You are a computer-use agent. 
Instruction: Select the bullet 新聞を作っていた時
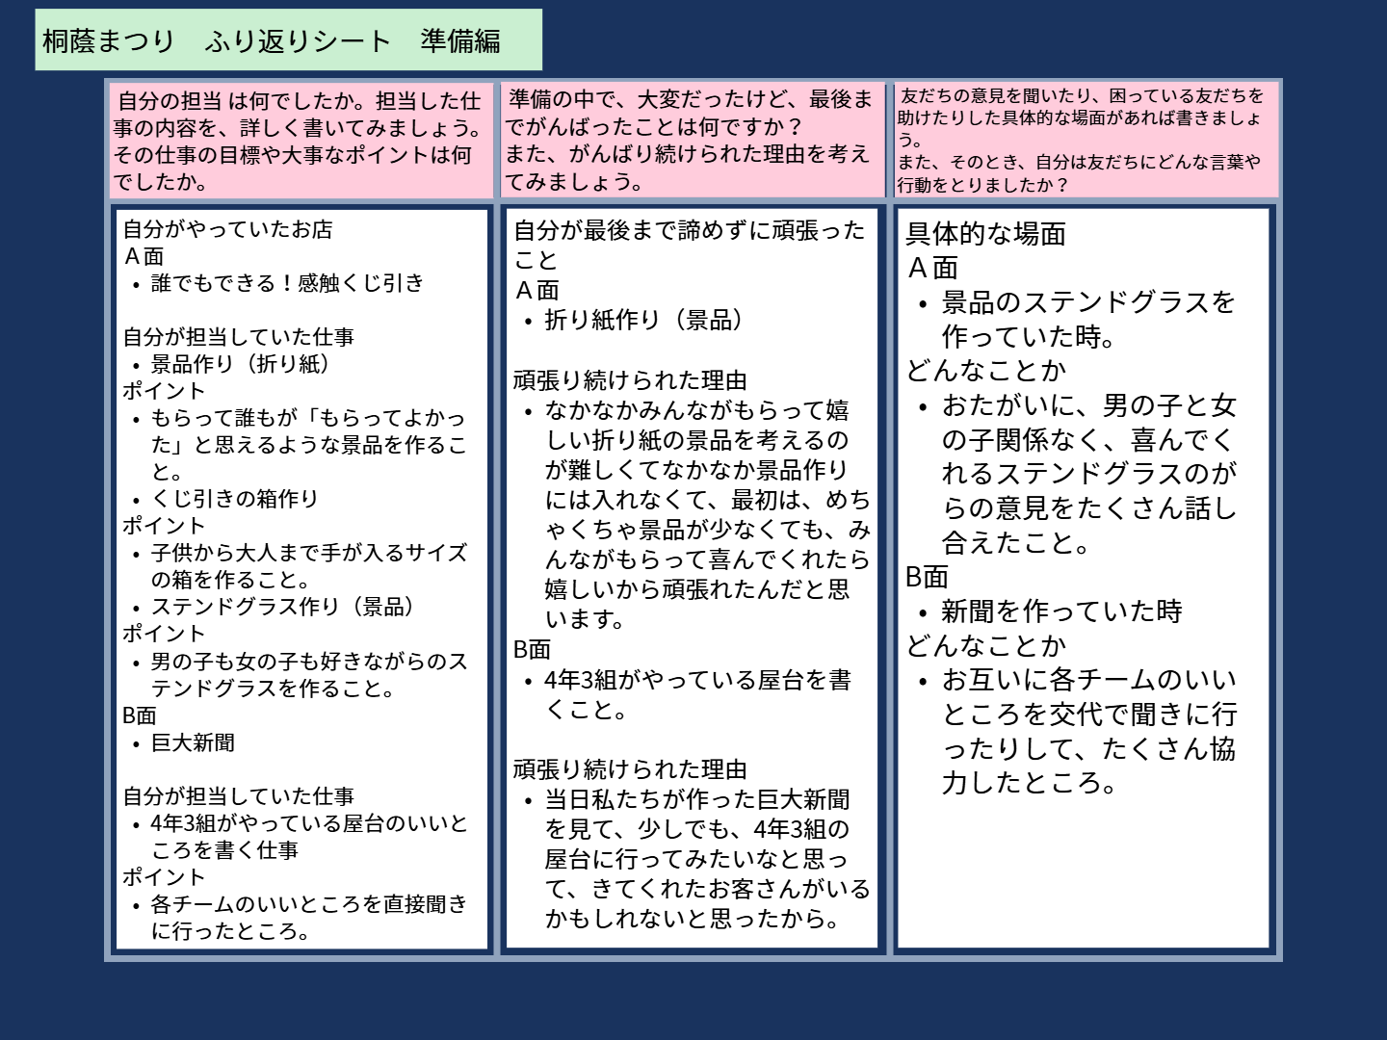click(1061, 611)
